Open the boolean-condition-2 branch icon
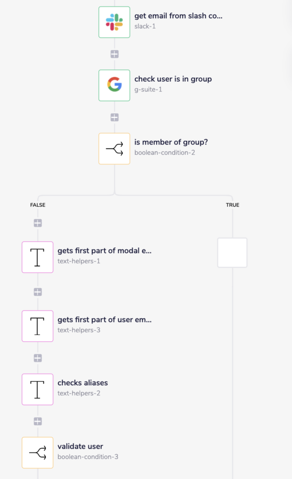Viewport: 292px width, 479px height. tap(114, 149)
